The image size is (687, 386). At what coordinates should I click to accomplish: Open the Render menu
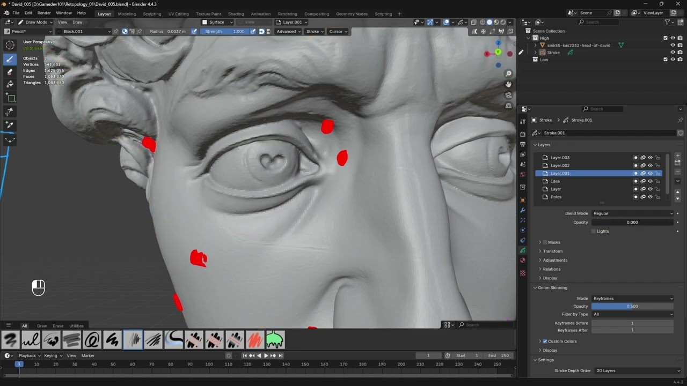click(x=44, y=13)
